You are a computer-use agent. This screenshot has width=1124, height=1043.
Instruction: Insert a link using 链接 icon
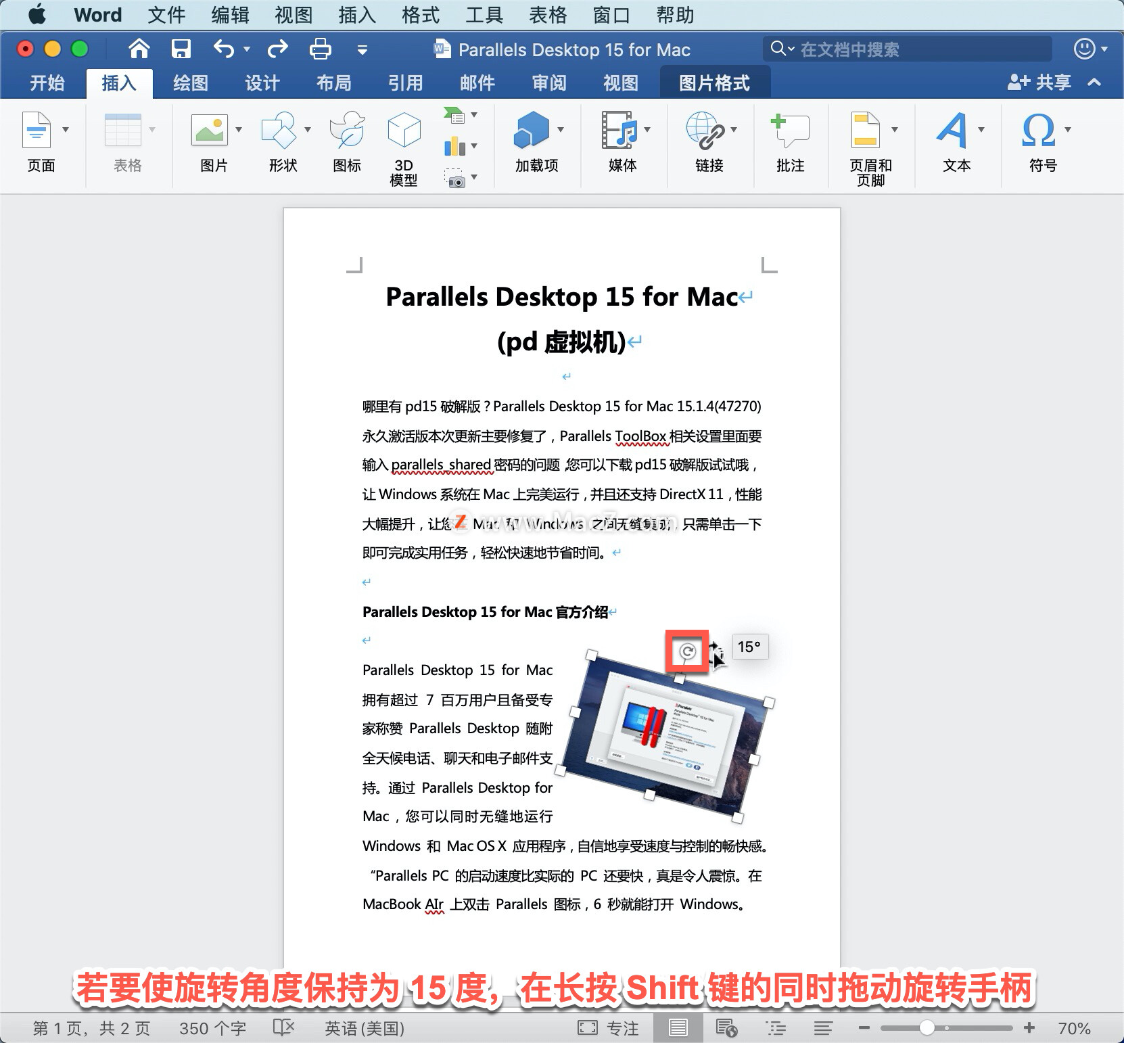pyautogui.click(x=705, y=130)
